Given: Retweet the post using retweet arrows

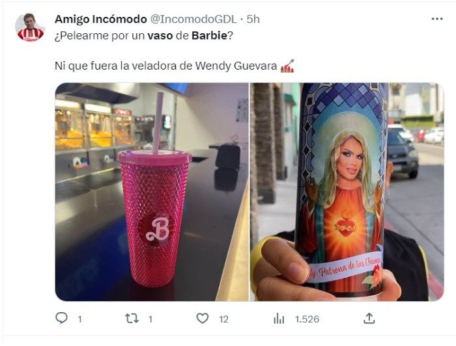Looking at the screenshot, I should tap(132, 319).
